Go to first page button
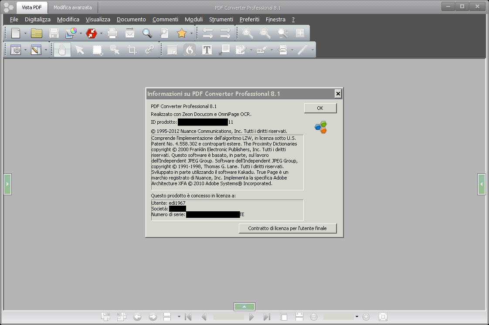 coord(188,317)
